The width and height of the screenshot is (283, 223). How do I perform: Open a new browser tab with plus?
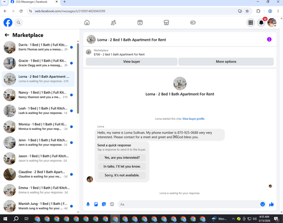point(65,2)
